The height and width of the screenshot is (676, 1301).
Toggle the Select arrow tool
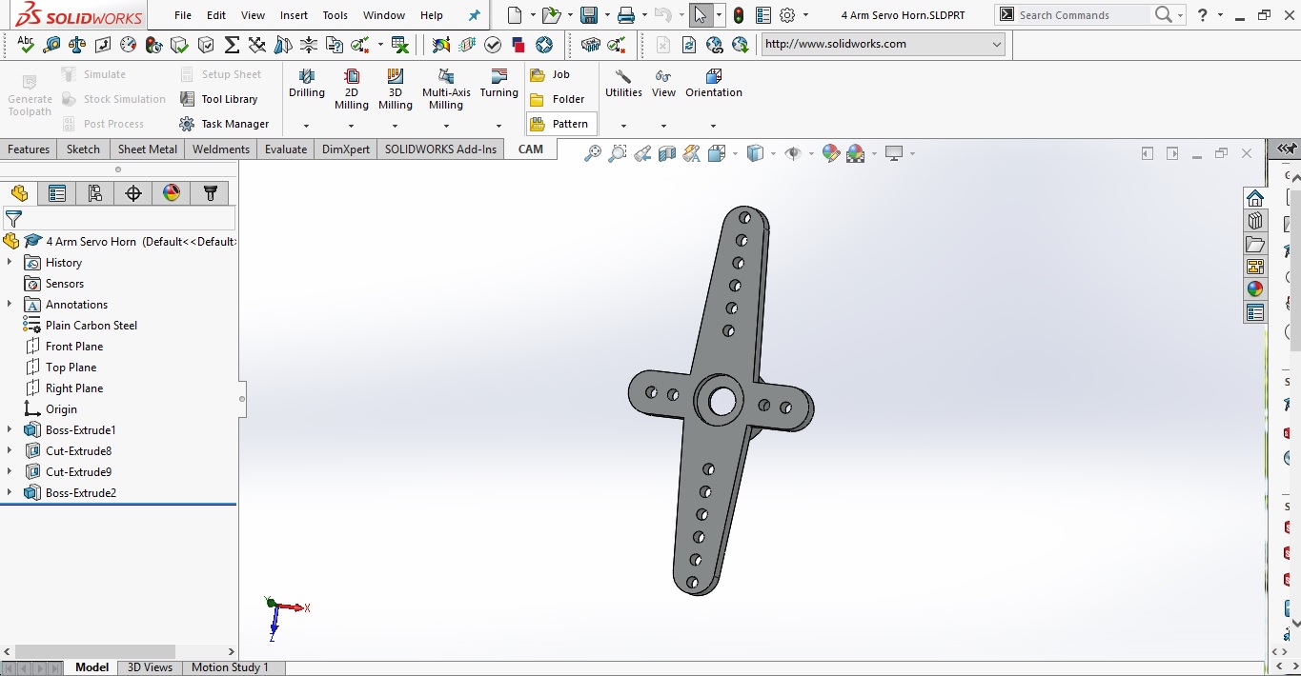[x=701, y=15]
